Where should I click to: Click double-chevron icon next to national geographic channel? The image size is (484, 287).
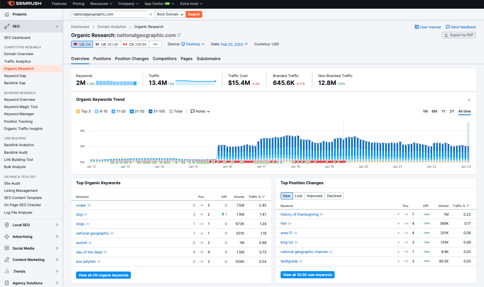(x=331, y=252)
